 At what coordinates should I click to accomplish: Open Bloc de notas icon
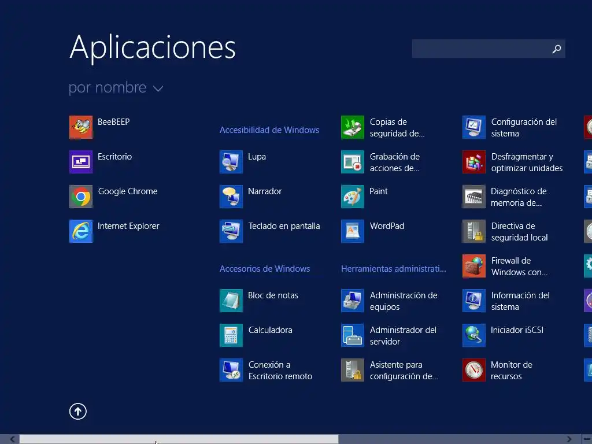[x=231, y=301]
